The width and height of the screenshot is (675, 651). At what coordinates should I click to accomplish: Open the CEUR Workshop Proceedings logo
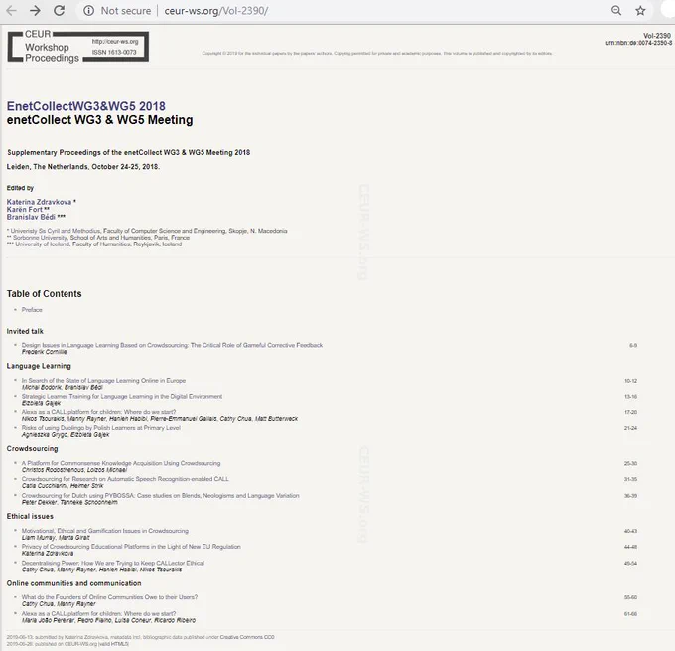coord(78,46)
